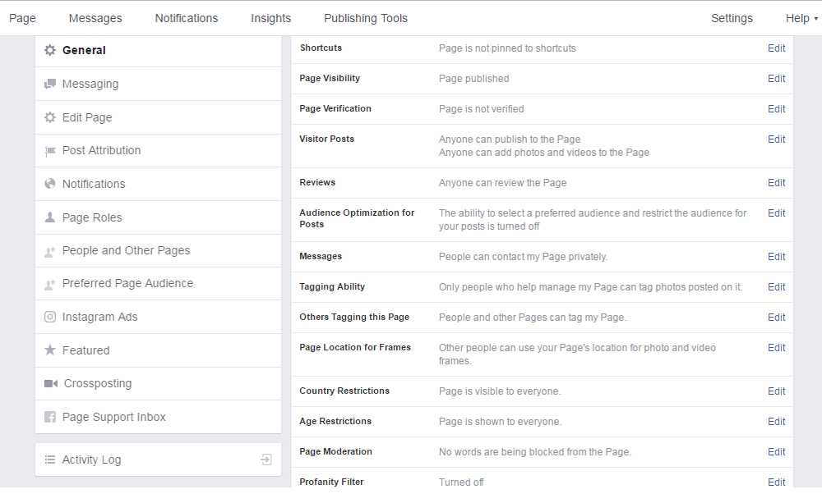
Task: Click the 'Tagging Ability' row label
Action: (332, 287)
